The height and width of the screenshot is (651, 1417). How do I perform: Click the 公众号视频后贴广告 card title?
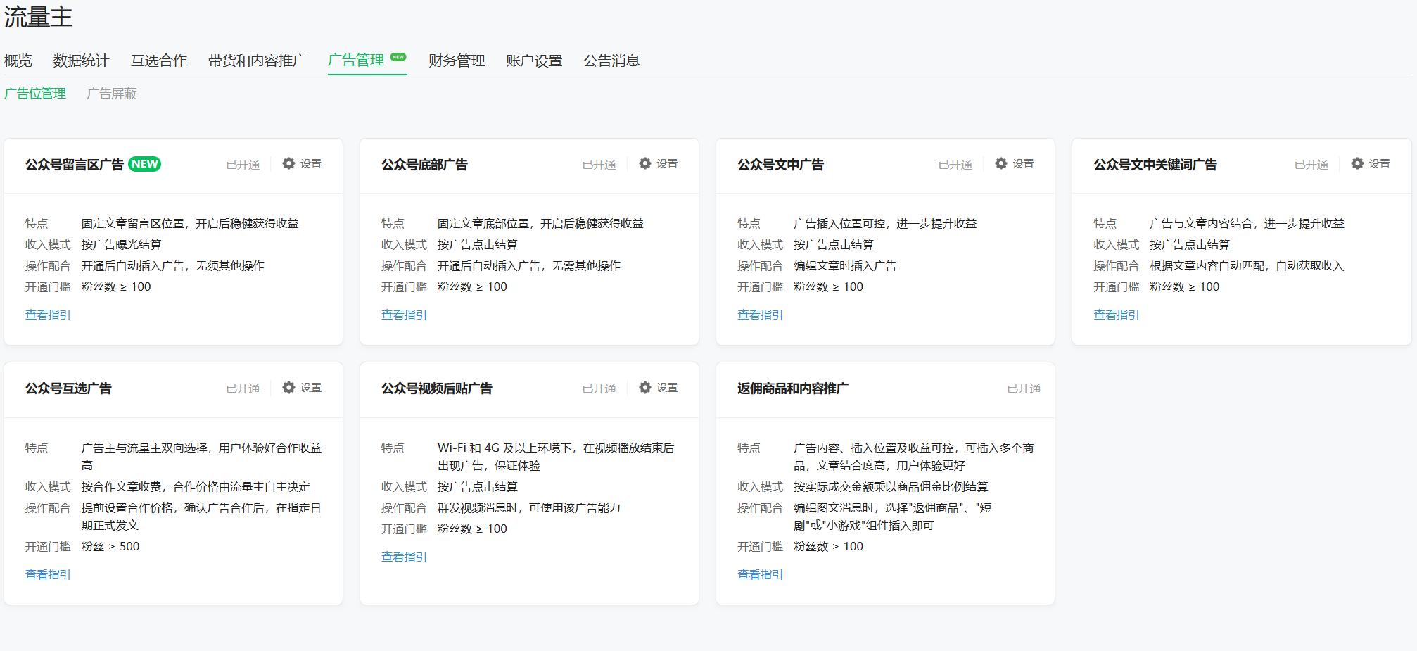coord(436,388)
